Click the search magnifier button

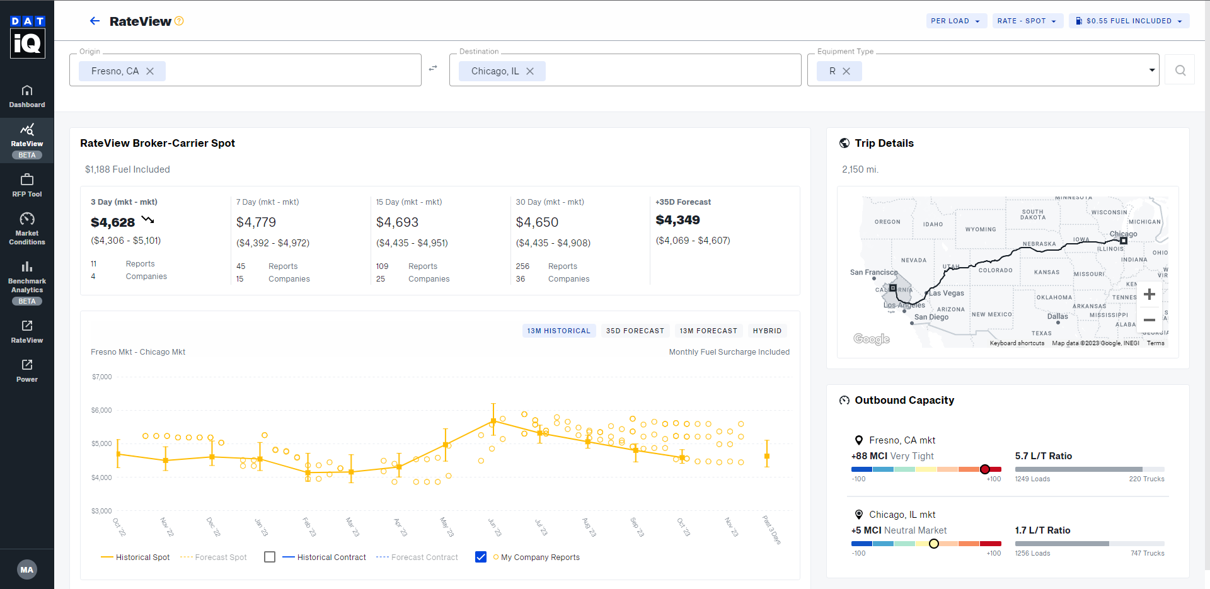[x=1180, y=71]
